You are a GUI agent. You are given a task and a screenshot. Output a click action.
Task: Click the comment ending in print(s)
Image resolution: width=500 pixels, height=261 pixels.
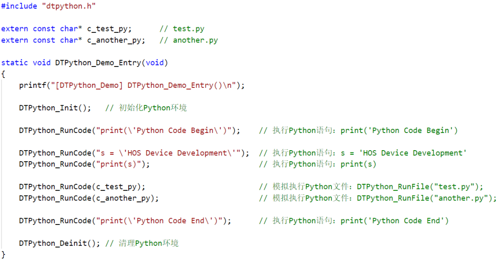pyautogui.click(x=318, y=164)
